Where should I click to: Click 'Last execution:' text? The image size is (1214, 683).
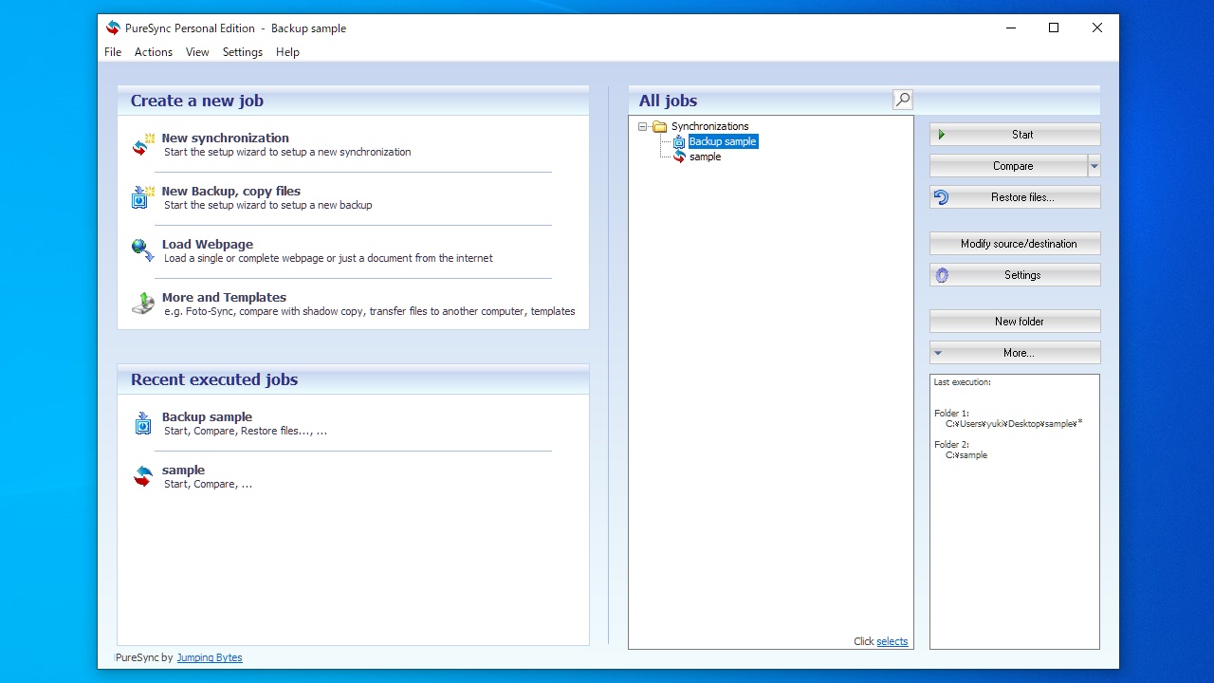[962, 382]
